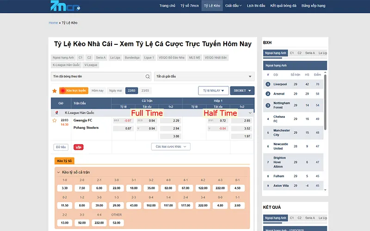370x231 pixels.
Task: Click the Home breadcrumb link
Action: point(53,23)
